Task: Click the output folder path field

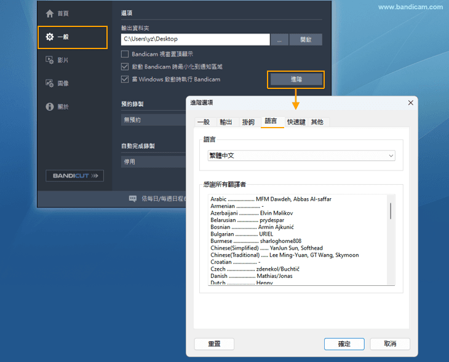Action: click(x=196, y=39)
